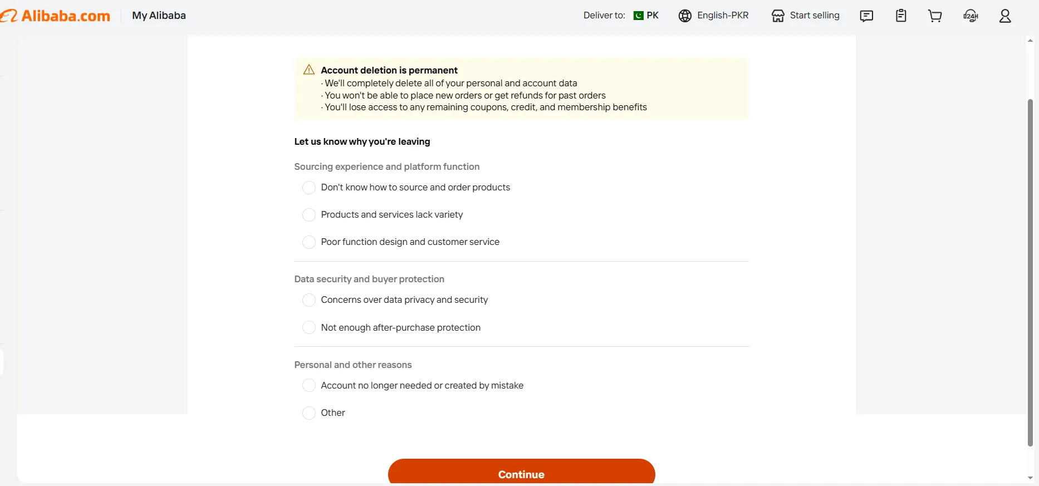The height and width of the screenshot is (486, 1039).
Task: Select 'Concerns over data privacy and security'
Action: click(309, 300)
